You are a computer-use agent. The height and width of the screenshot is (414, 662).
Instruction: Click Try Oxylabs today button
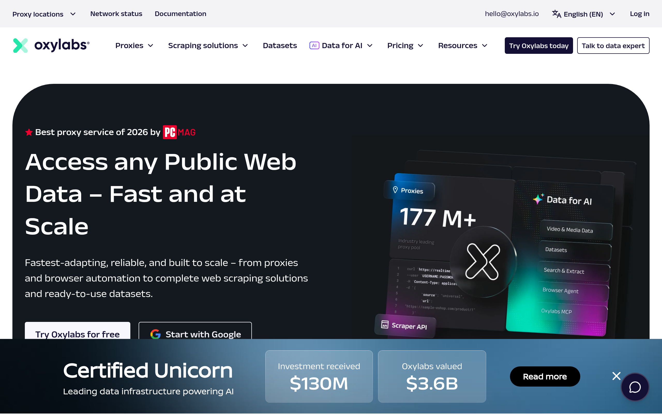[x=539, y=46]
